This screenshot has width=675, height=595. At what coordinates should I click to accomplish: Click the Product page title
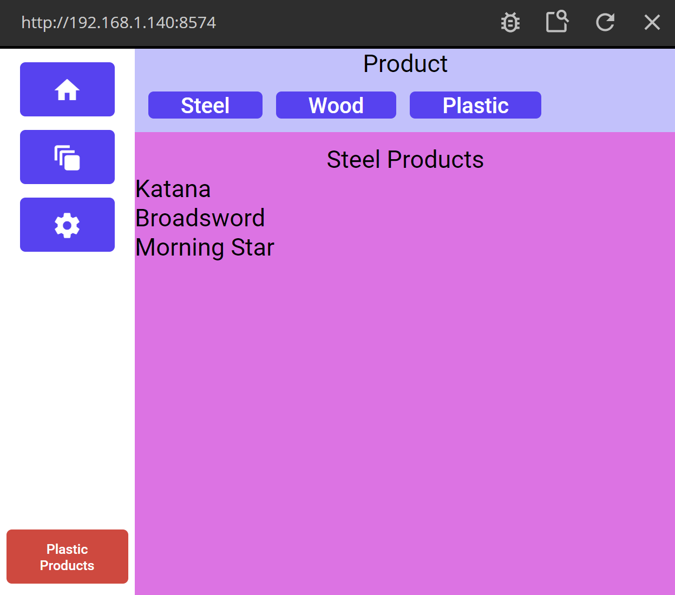pos(405,64)
